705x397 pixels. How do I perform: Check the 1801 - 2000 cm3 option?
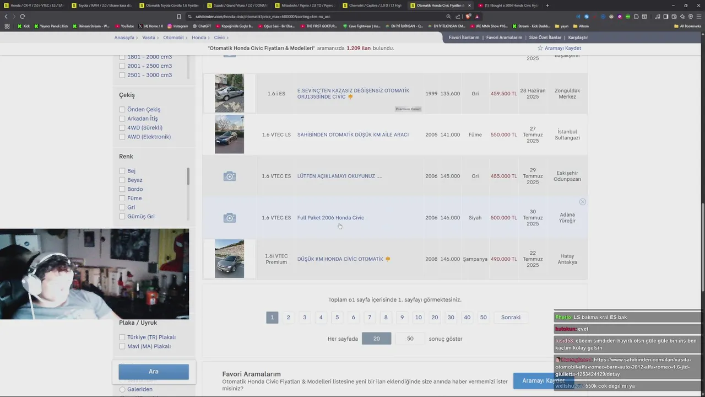coord(122,57)
